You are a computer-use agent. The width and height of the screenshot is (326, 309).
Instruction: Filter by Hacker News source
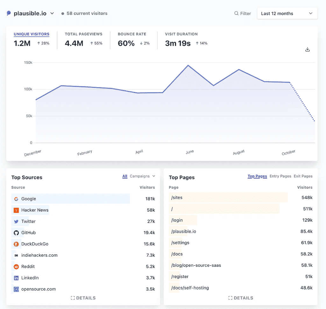click(35, 210)
